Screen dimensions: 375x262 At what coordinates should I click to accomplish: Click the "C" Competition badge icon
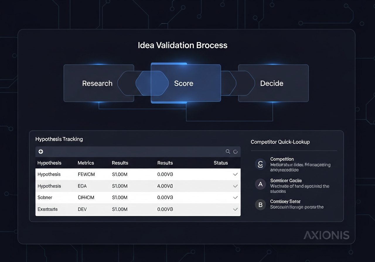click(260, 164)
